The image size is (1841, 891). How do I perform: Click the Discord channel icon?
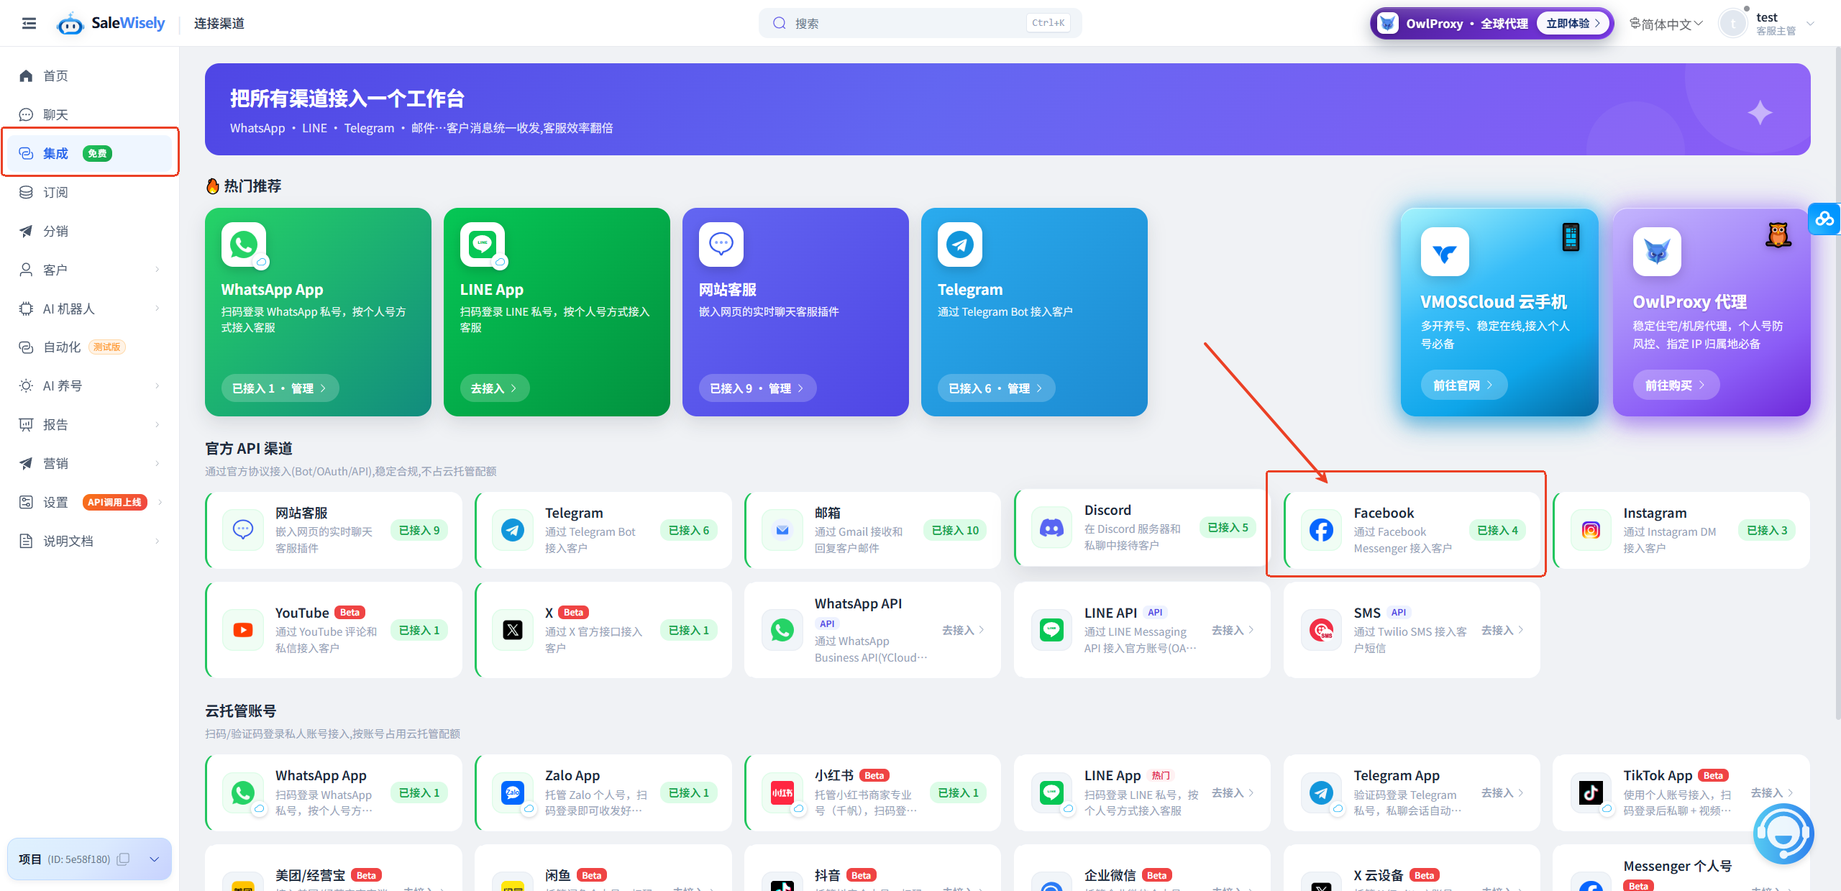point(1051,528)
